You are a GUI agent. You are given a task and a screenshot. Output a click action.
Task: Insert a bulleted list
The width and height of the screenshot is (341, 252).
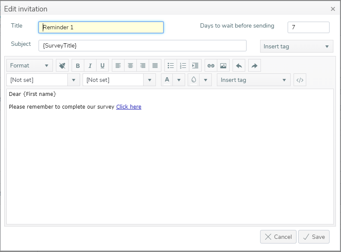pos(171,66)
